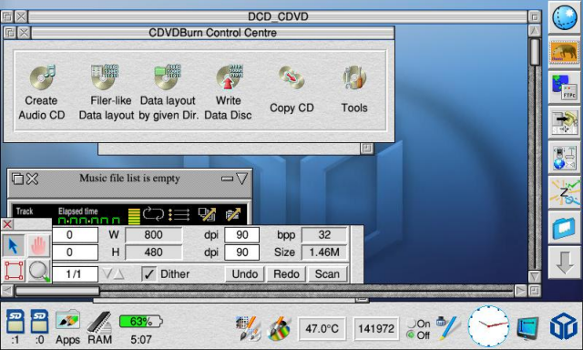Click DCD_CDVD scroll right arrow

coord(520,291)
